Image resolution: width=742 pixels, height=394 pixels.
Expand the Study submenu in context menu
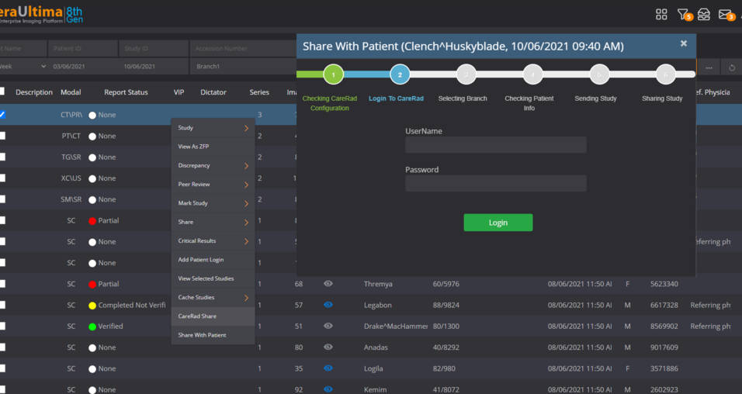click(x=212, y=128)
